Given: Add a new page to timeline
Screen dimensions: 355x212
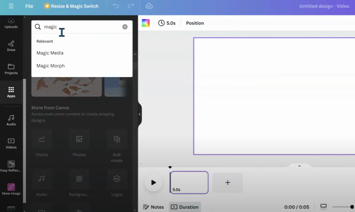Looking at the screenshot, I should pos(228,183).
